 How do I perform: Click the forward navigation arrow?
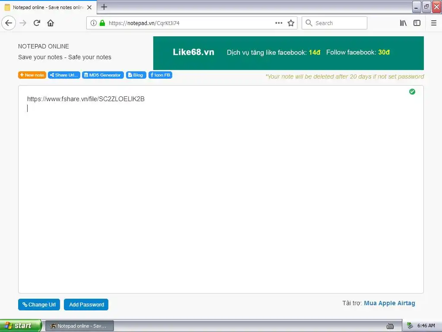(x=23, y=23)
